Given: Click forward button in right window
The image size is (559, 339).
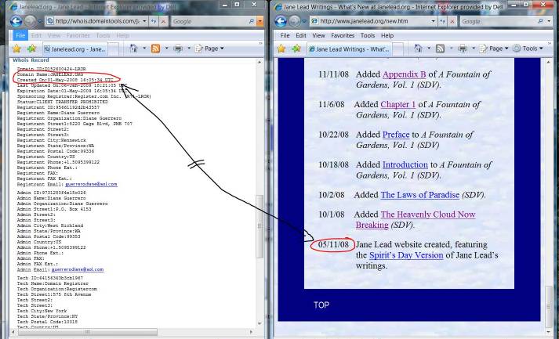Looking at the screenshot, I should click(x=295, y=21).
